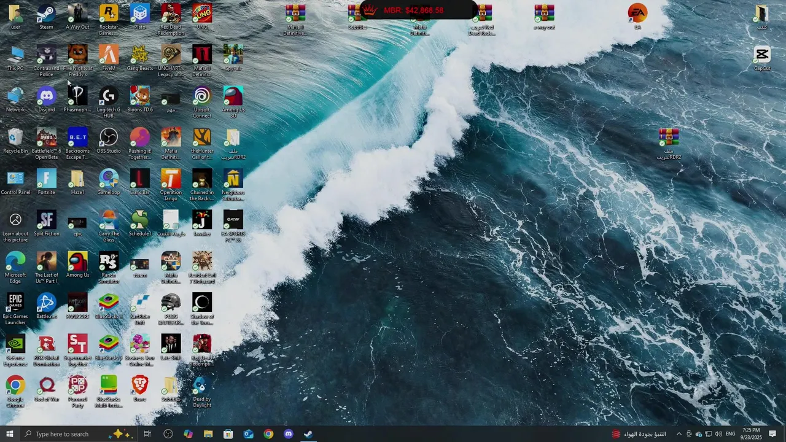
Task: Select the Bloons TD 6 icon
Action: pyautogui.click(x=140, y=99)
